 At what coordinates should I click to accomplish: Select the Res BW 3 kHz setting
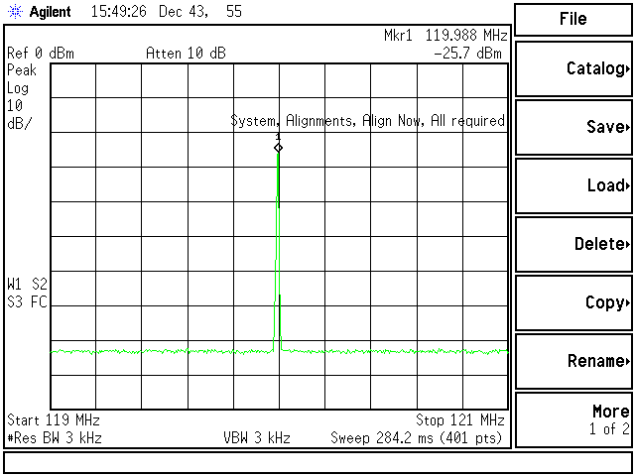point(54,437)
